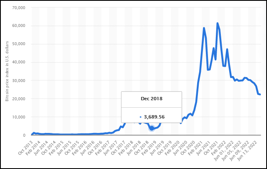Click the 70,000 y-axis label

click(19, 7)
